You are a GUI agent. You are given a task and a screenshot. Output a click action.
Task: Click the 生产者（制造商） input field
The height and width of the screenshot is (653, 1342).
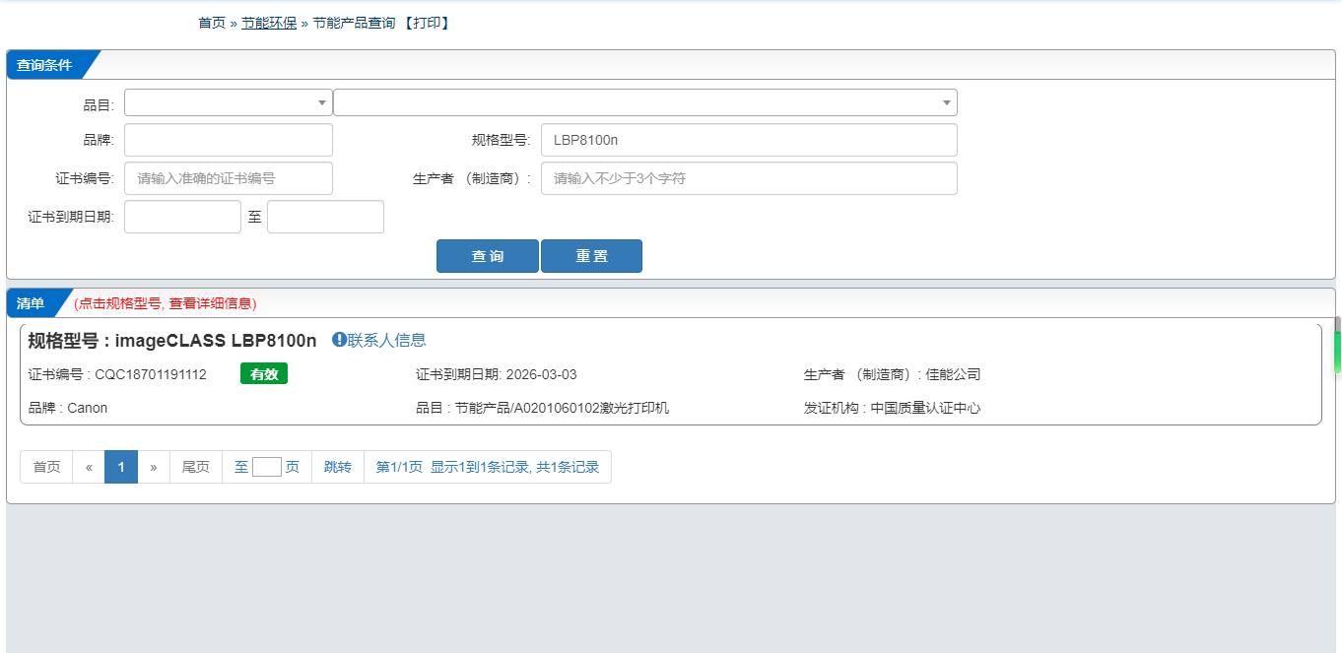coord(749,178)
